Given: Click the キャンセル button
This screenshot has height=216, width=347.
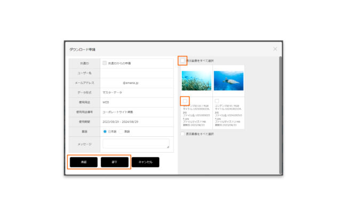Looking at the screenshot, I should tap(145, 162).
